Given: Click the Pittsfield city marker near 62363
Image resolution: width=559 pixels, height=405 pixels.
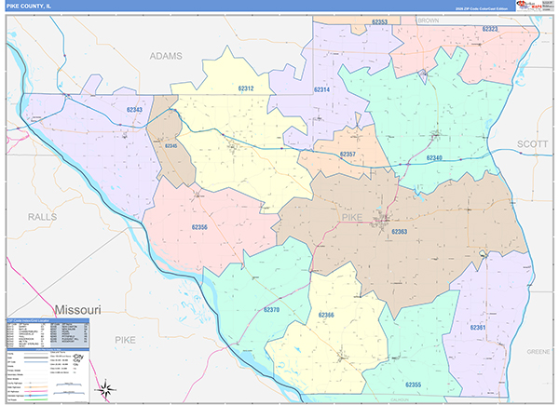Looking at the screenshot, I should click(x=381, y=223).
